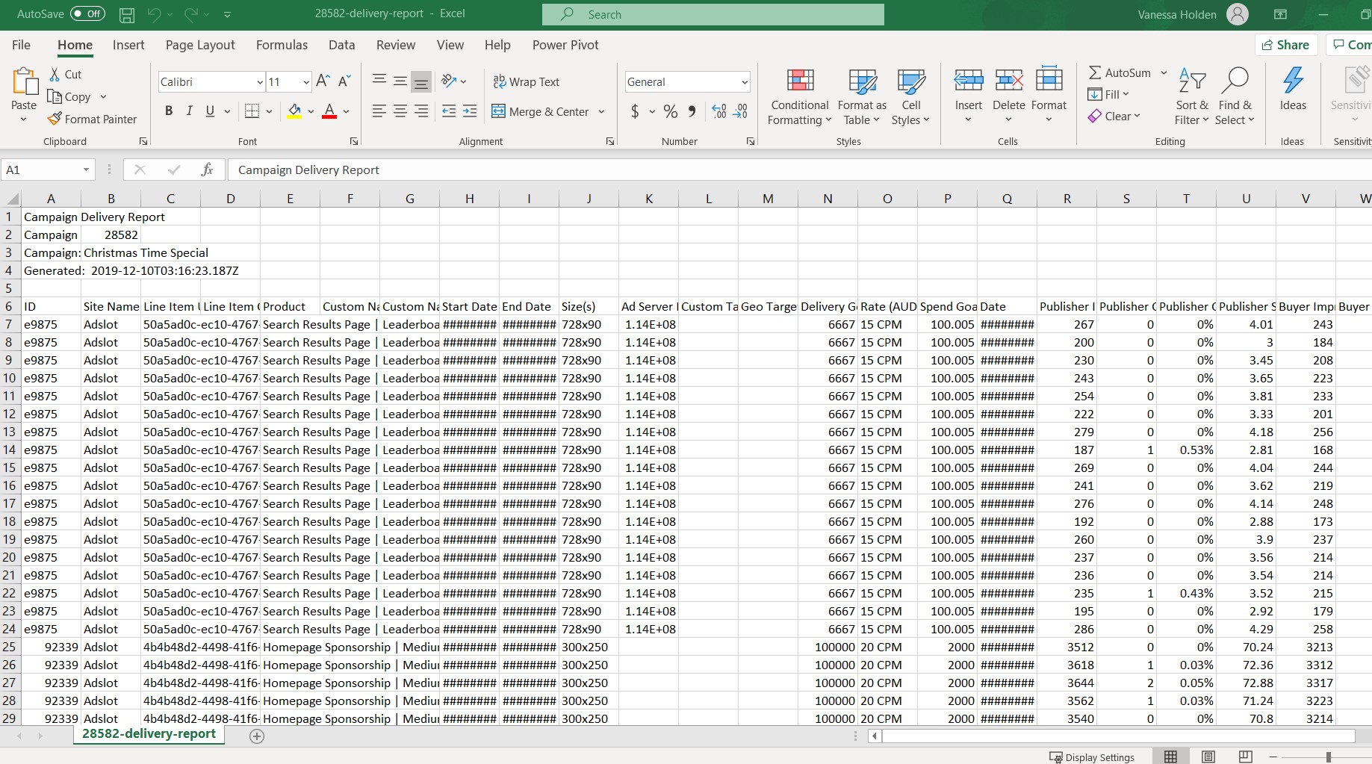Click the Redo arrow icon

point(190,14)
